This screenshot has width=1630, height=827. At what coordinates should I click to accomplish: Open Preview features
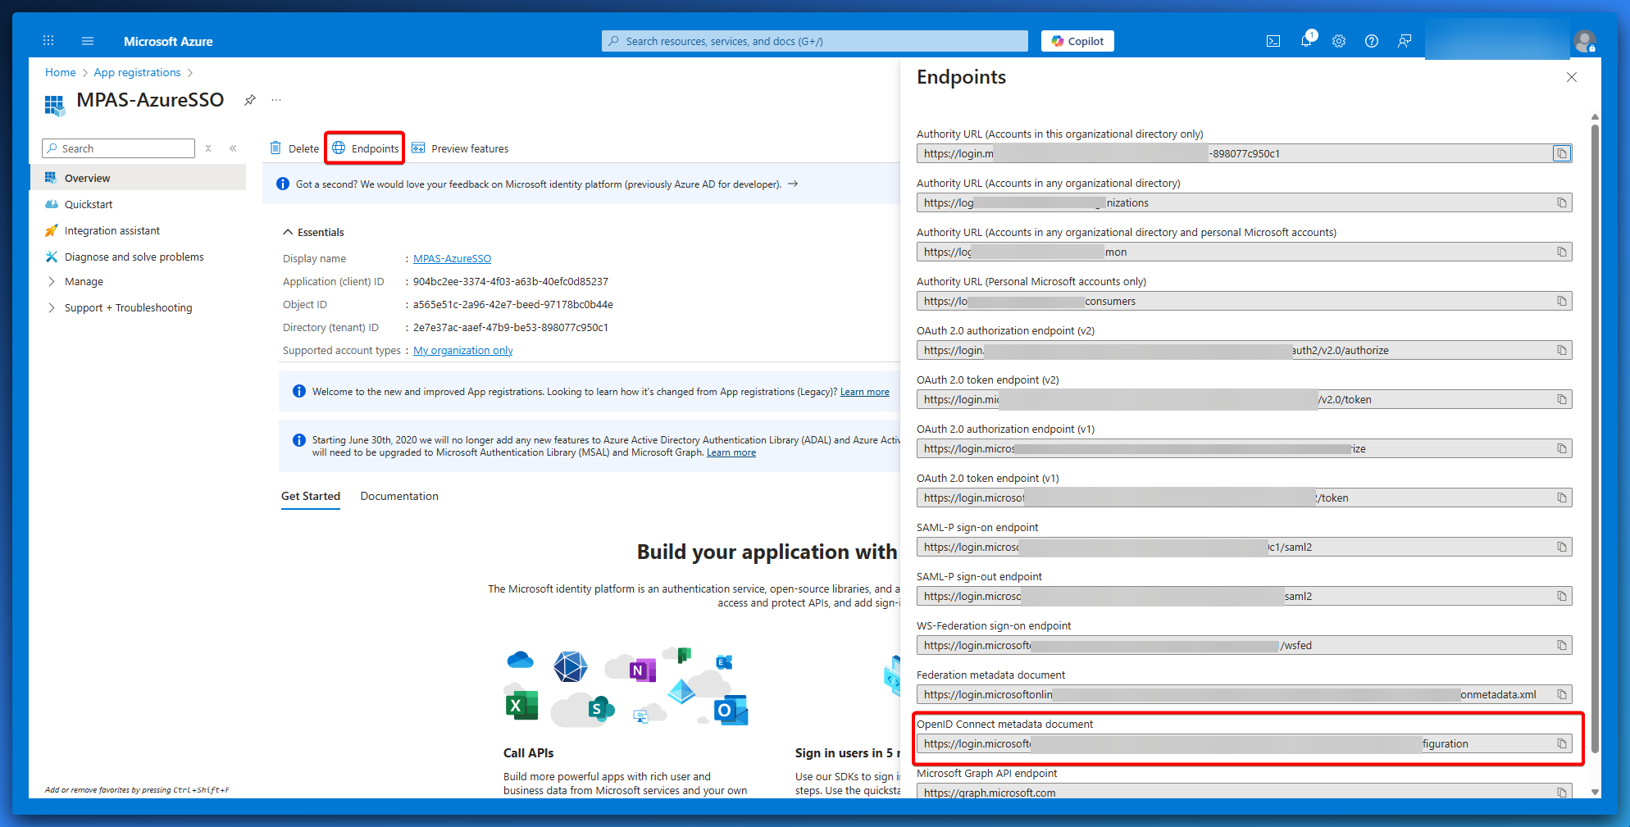[x=460, y=148]
